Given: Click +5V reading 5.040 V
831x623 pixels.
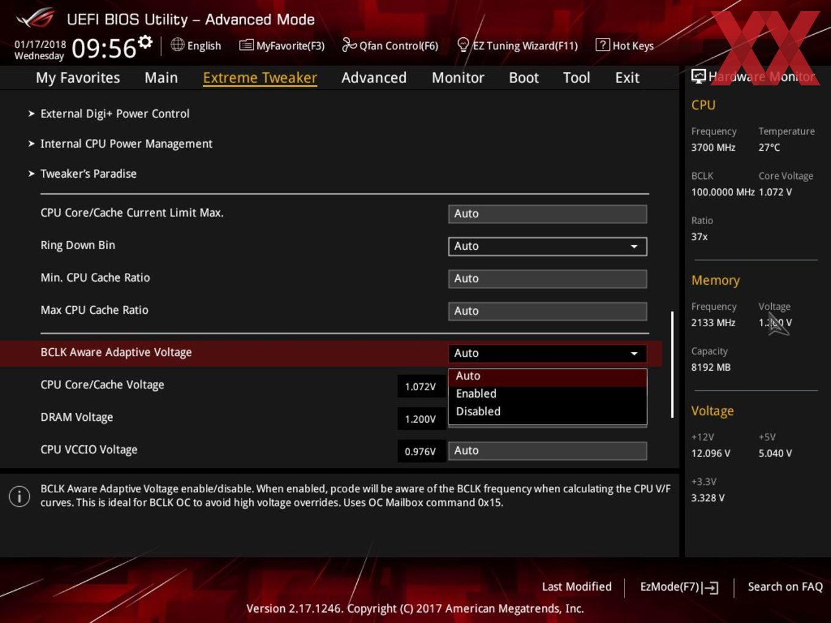Looking at the screenshot, I should point(775,453).
